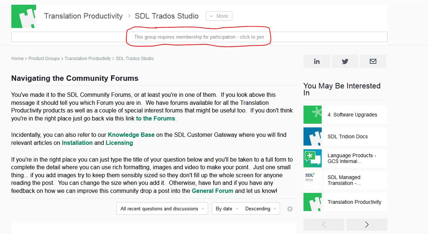Go to SDL Trados Studio in breadcrumb
The width and height of the screenshot is (428, 234).
coord(134,59)
